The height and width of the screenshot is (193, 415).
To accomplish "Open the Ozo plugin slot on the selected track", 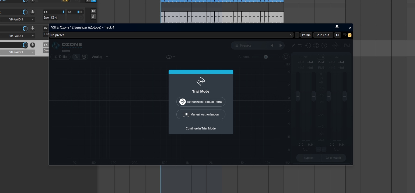I will (46, 51).
